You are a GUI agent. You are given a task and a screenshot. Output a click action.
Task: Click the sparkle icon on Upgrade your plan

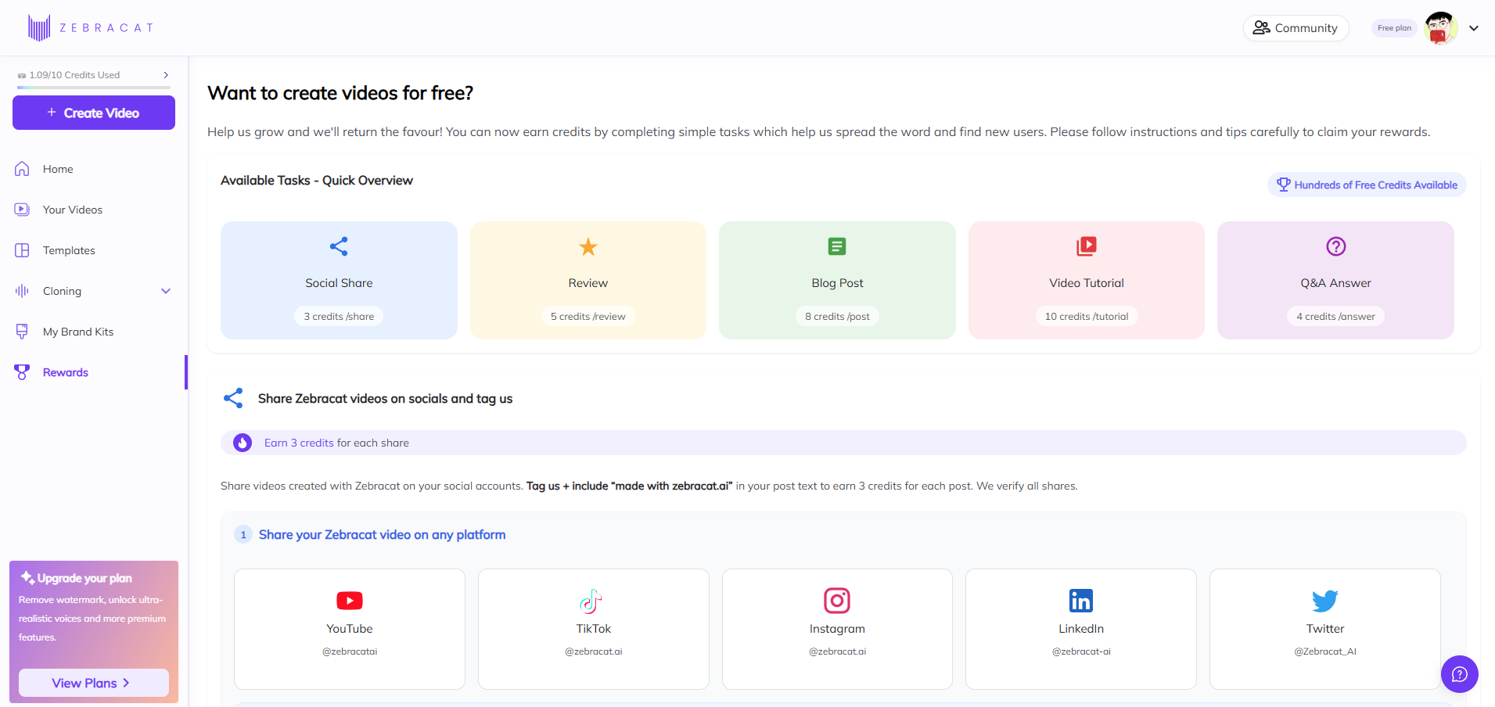point(27,578)
